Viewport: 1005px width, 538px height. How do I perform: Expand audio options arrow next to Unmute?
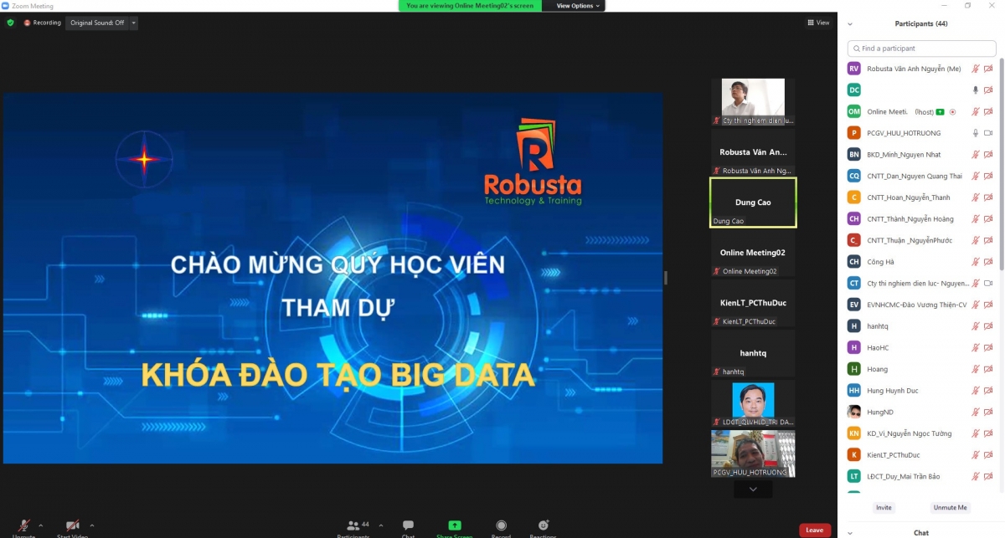(x=40, y=525)
